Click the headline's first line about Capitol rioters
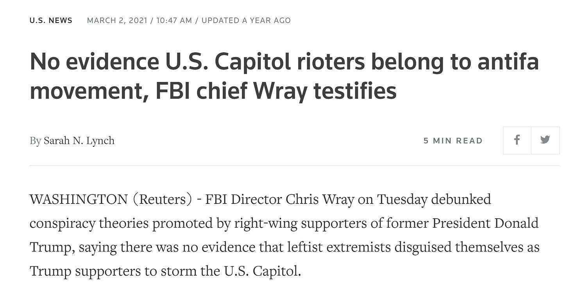This screenshot has width=569, height=296. [284, 62]
